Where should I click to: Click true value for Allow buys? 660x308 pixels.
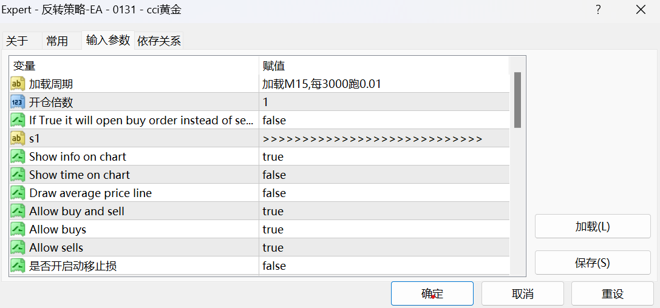pyautogui.click(x=273, y=229)
